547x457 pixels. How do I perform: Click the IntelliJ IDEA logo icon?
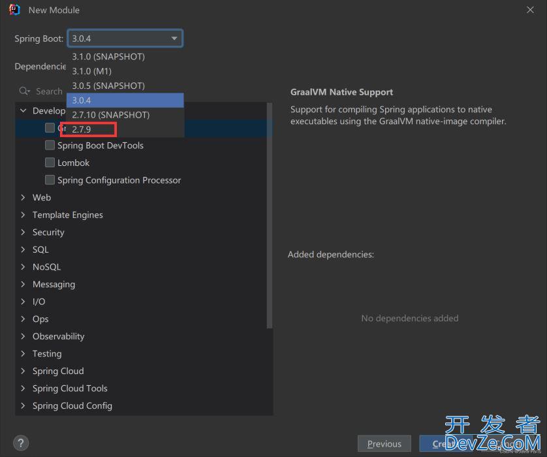point(14,10)
